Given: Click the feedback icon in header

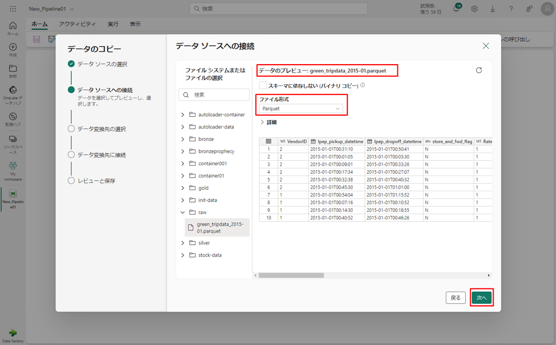Looking at the screenshot, I should pos(529,9).
